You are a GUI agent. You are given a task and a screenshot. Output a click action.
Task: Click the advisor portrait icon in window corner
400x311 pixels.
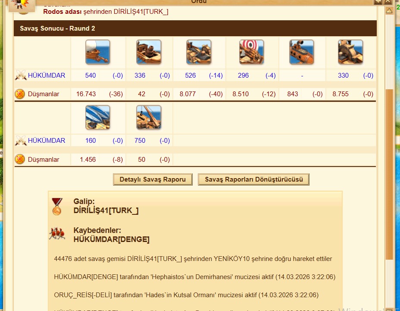[22, 6]
